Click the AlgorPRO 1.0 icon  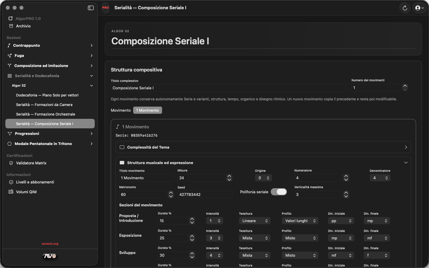point(10,18)
